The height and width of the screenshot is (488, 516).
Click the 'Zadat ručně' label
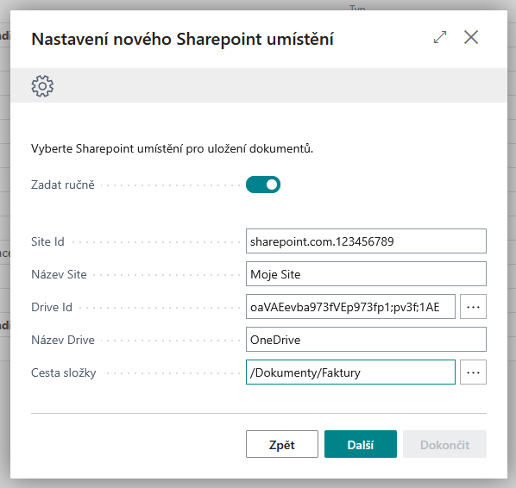tap(63, 185)
